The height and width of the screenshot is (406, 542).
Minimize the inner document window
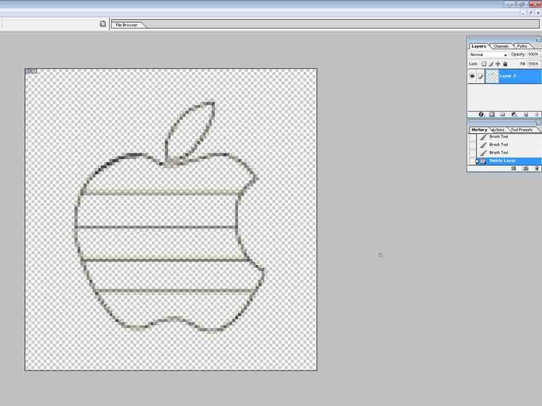tap(523, 13)
